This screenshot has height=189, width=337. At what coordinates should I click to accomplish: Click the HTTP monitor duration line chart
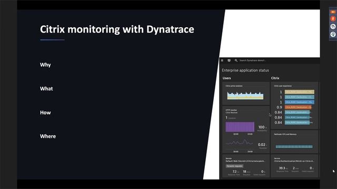tap(240, 142)
